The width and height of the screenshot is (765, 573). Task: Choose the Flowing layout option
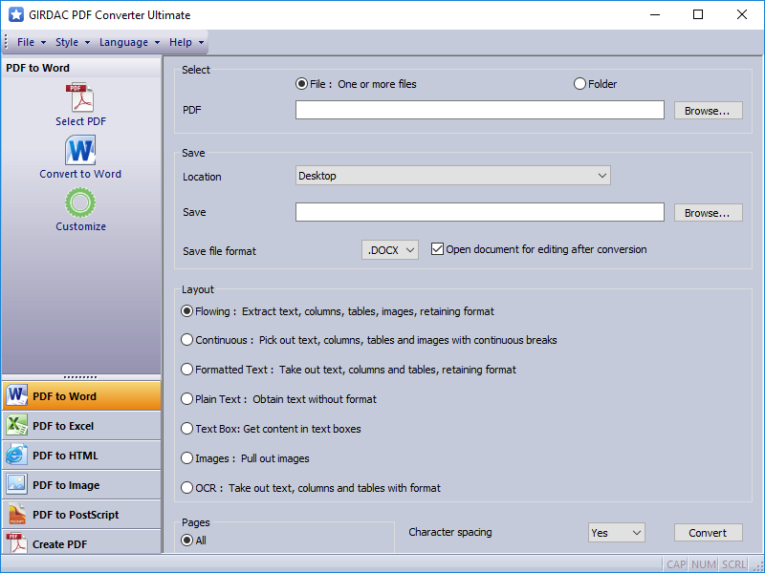coord(186,311)
